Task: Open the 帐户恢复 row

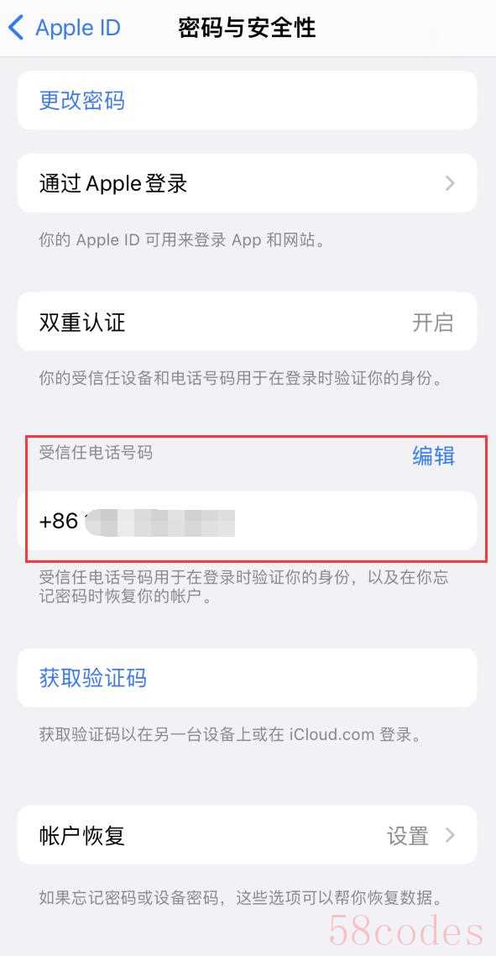Action: (248, 835)
